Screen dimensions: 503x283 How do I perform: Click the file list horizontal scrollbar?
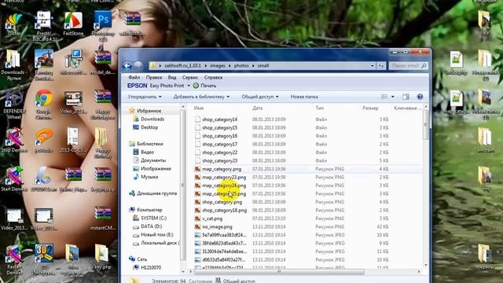pyautogui.click(x=279, y=272)
